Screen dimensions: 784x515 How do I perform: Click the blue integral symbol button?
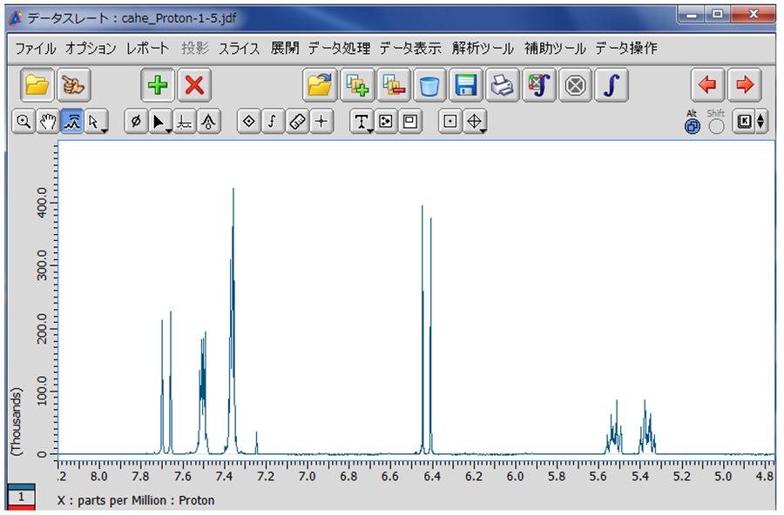click(612, 85)
